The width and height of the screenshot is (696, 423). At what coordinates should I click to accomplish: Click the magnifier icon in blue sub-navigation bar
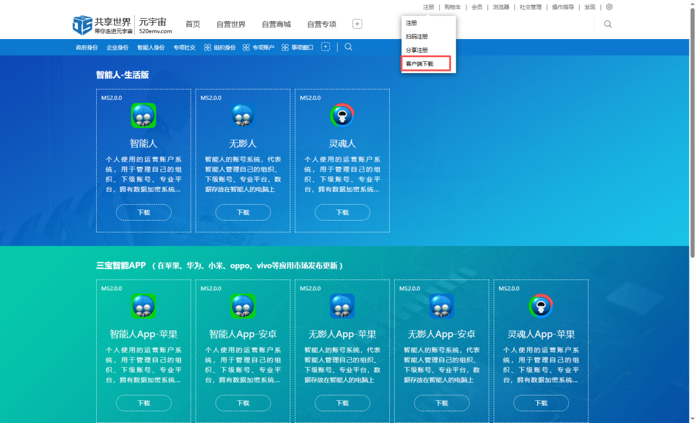point(348,47)
